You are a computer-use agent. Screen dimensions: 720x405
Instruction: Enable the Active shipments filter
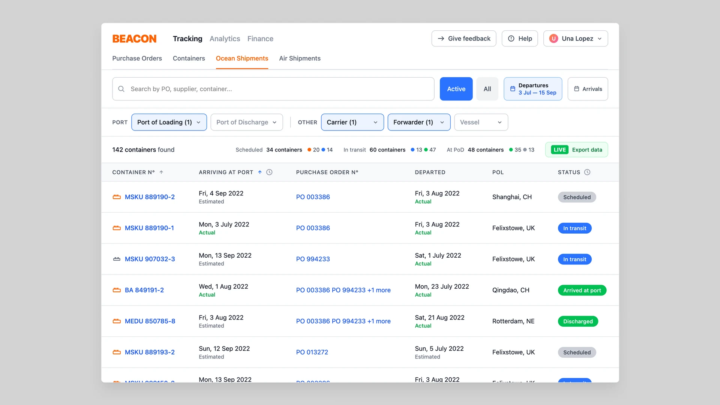(456, 89)
